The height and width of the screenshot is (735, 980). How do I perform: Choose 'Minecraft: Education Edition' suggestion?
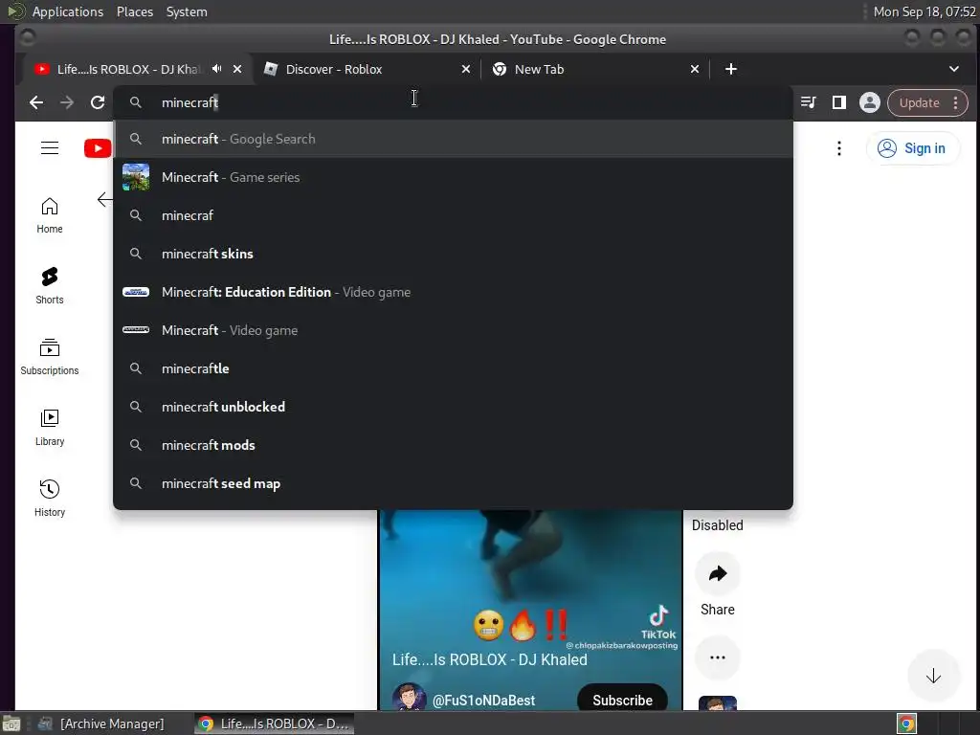click(453, 292)
